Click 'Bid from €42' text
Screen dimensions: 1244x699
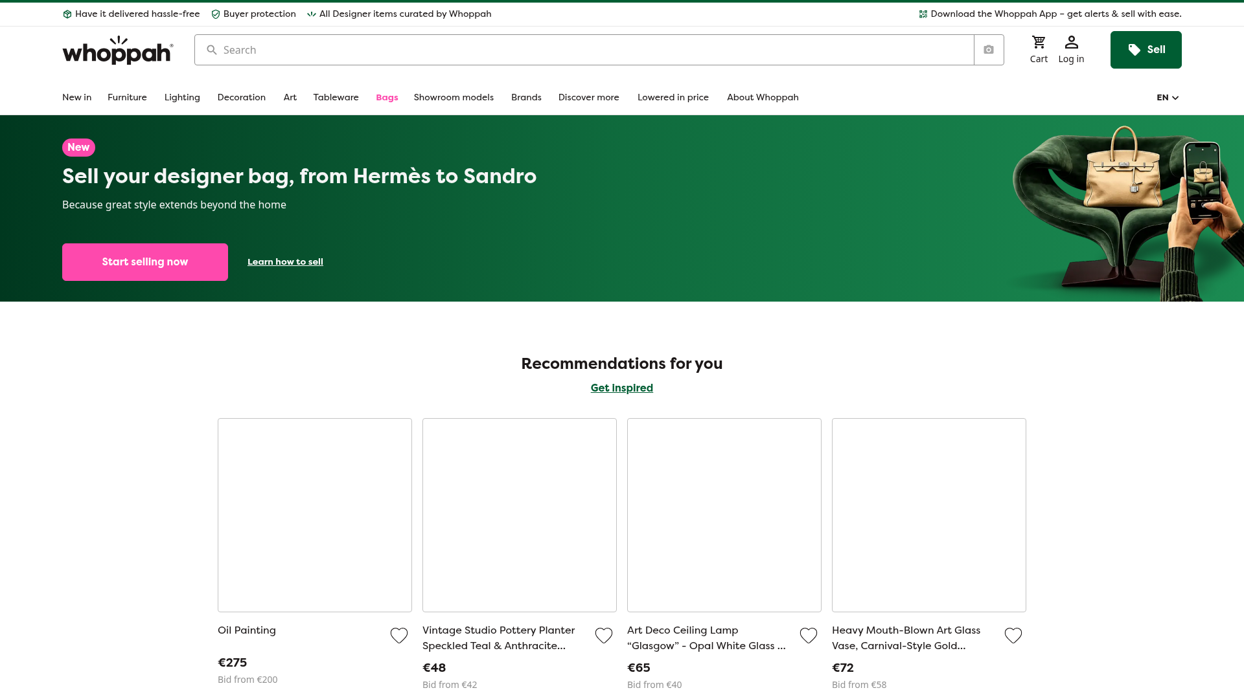pos(450,685)
